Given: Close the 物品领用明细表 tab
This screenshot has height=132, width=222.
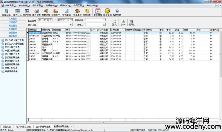Looking at the screenshot, I should 71,126.
